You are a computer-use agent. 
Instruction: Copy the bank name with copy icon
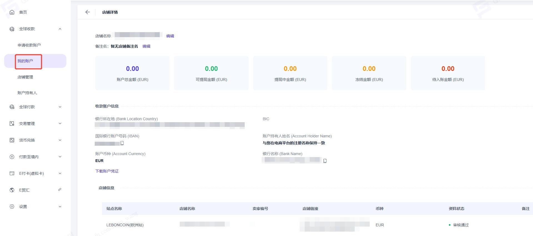click(325, 161)
